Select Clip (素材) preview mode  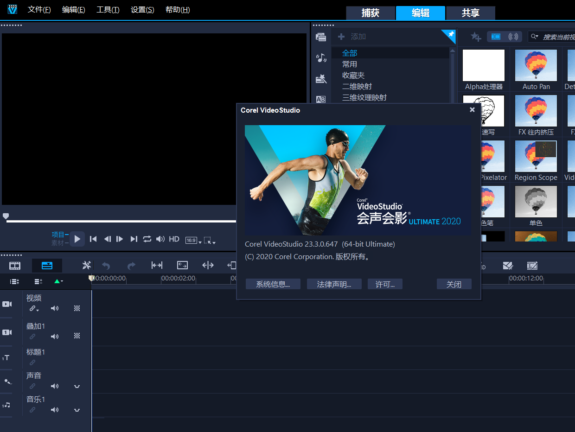tap(58, 243)
